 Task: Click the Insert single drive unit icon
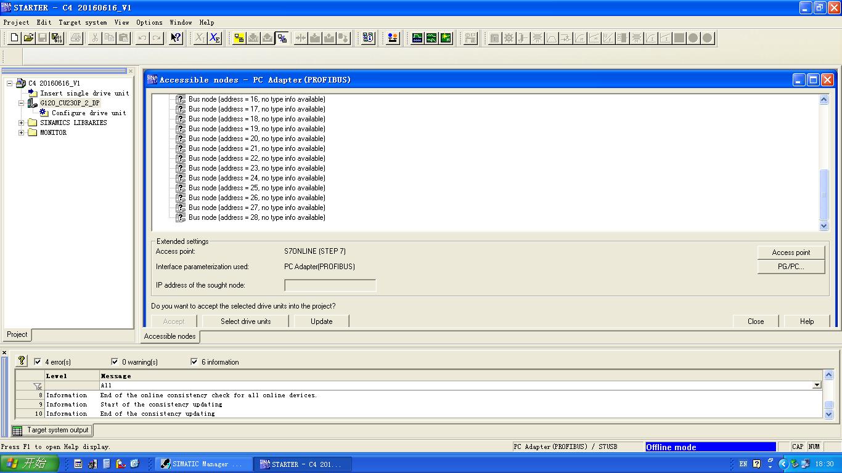(x=33, y=92)
